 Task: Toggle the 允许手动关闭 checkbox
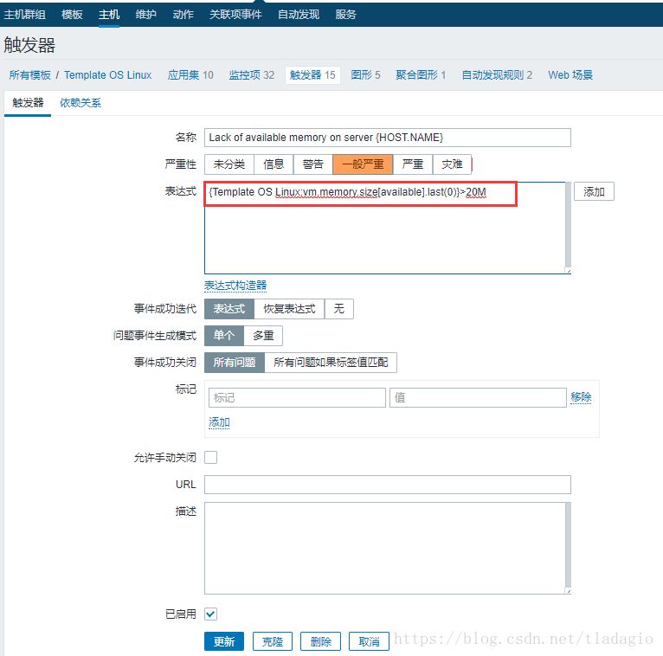[x=210, y=457]
